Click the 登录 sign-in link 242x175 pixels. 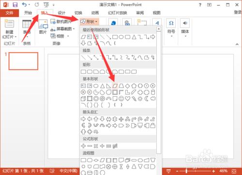click(238, 12)
